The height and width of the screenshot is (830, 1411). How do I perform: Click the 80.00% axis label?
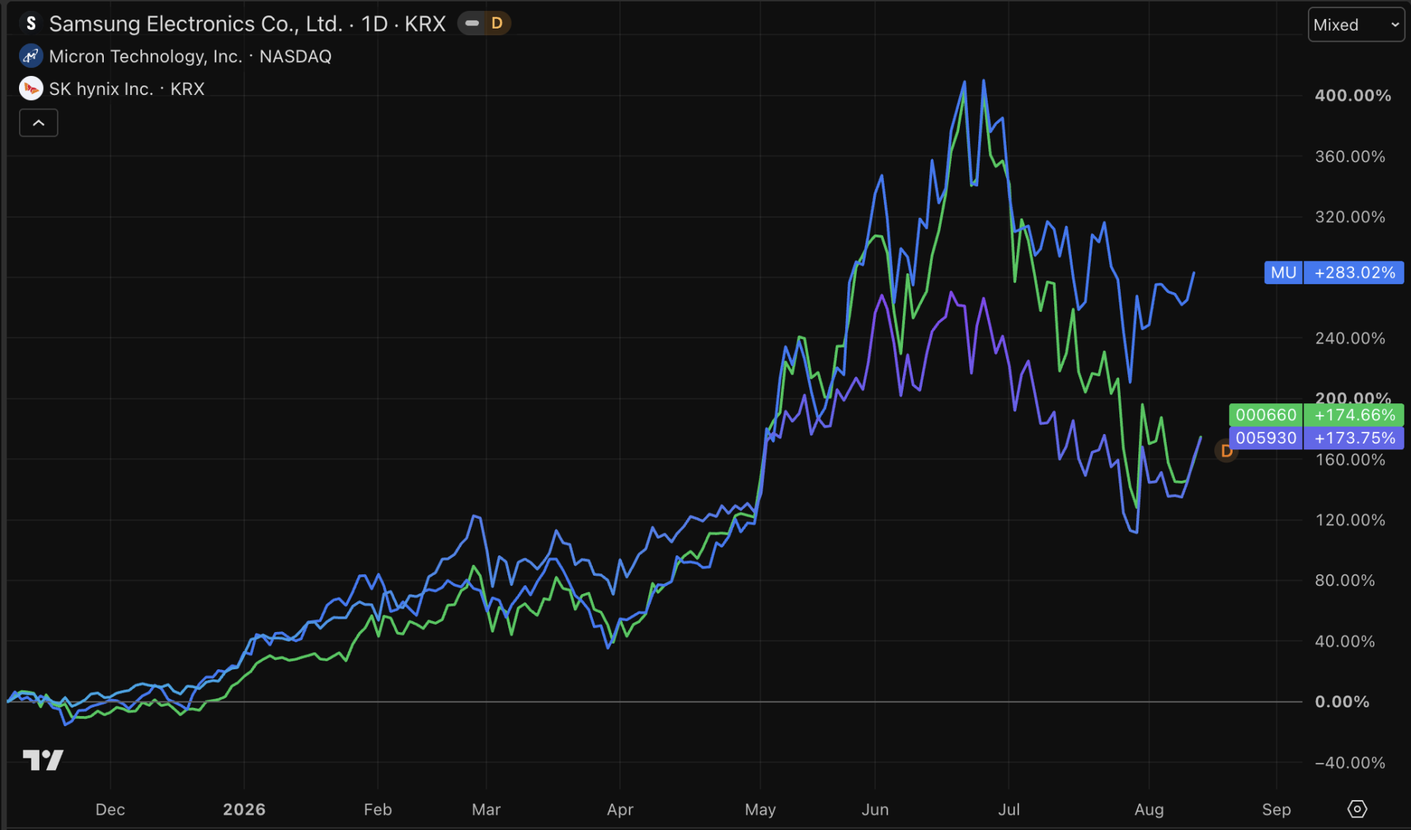coord(1344,581)
